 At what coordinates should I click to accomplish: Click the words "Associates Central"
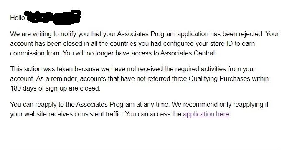[x=188, y=53]
